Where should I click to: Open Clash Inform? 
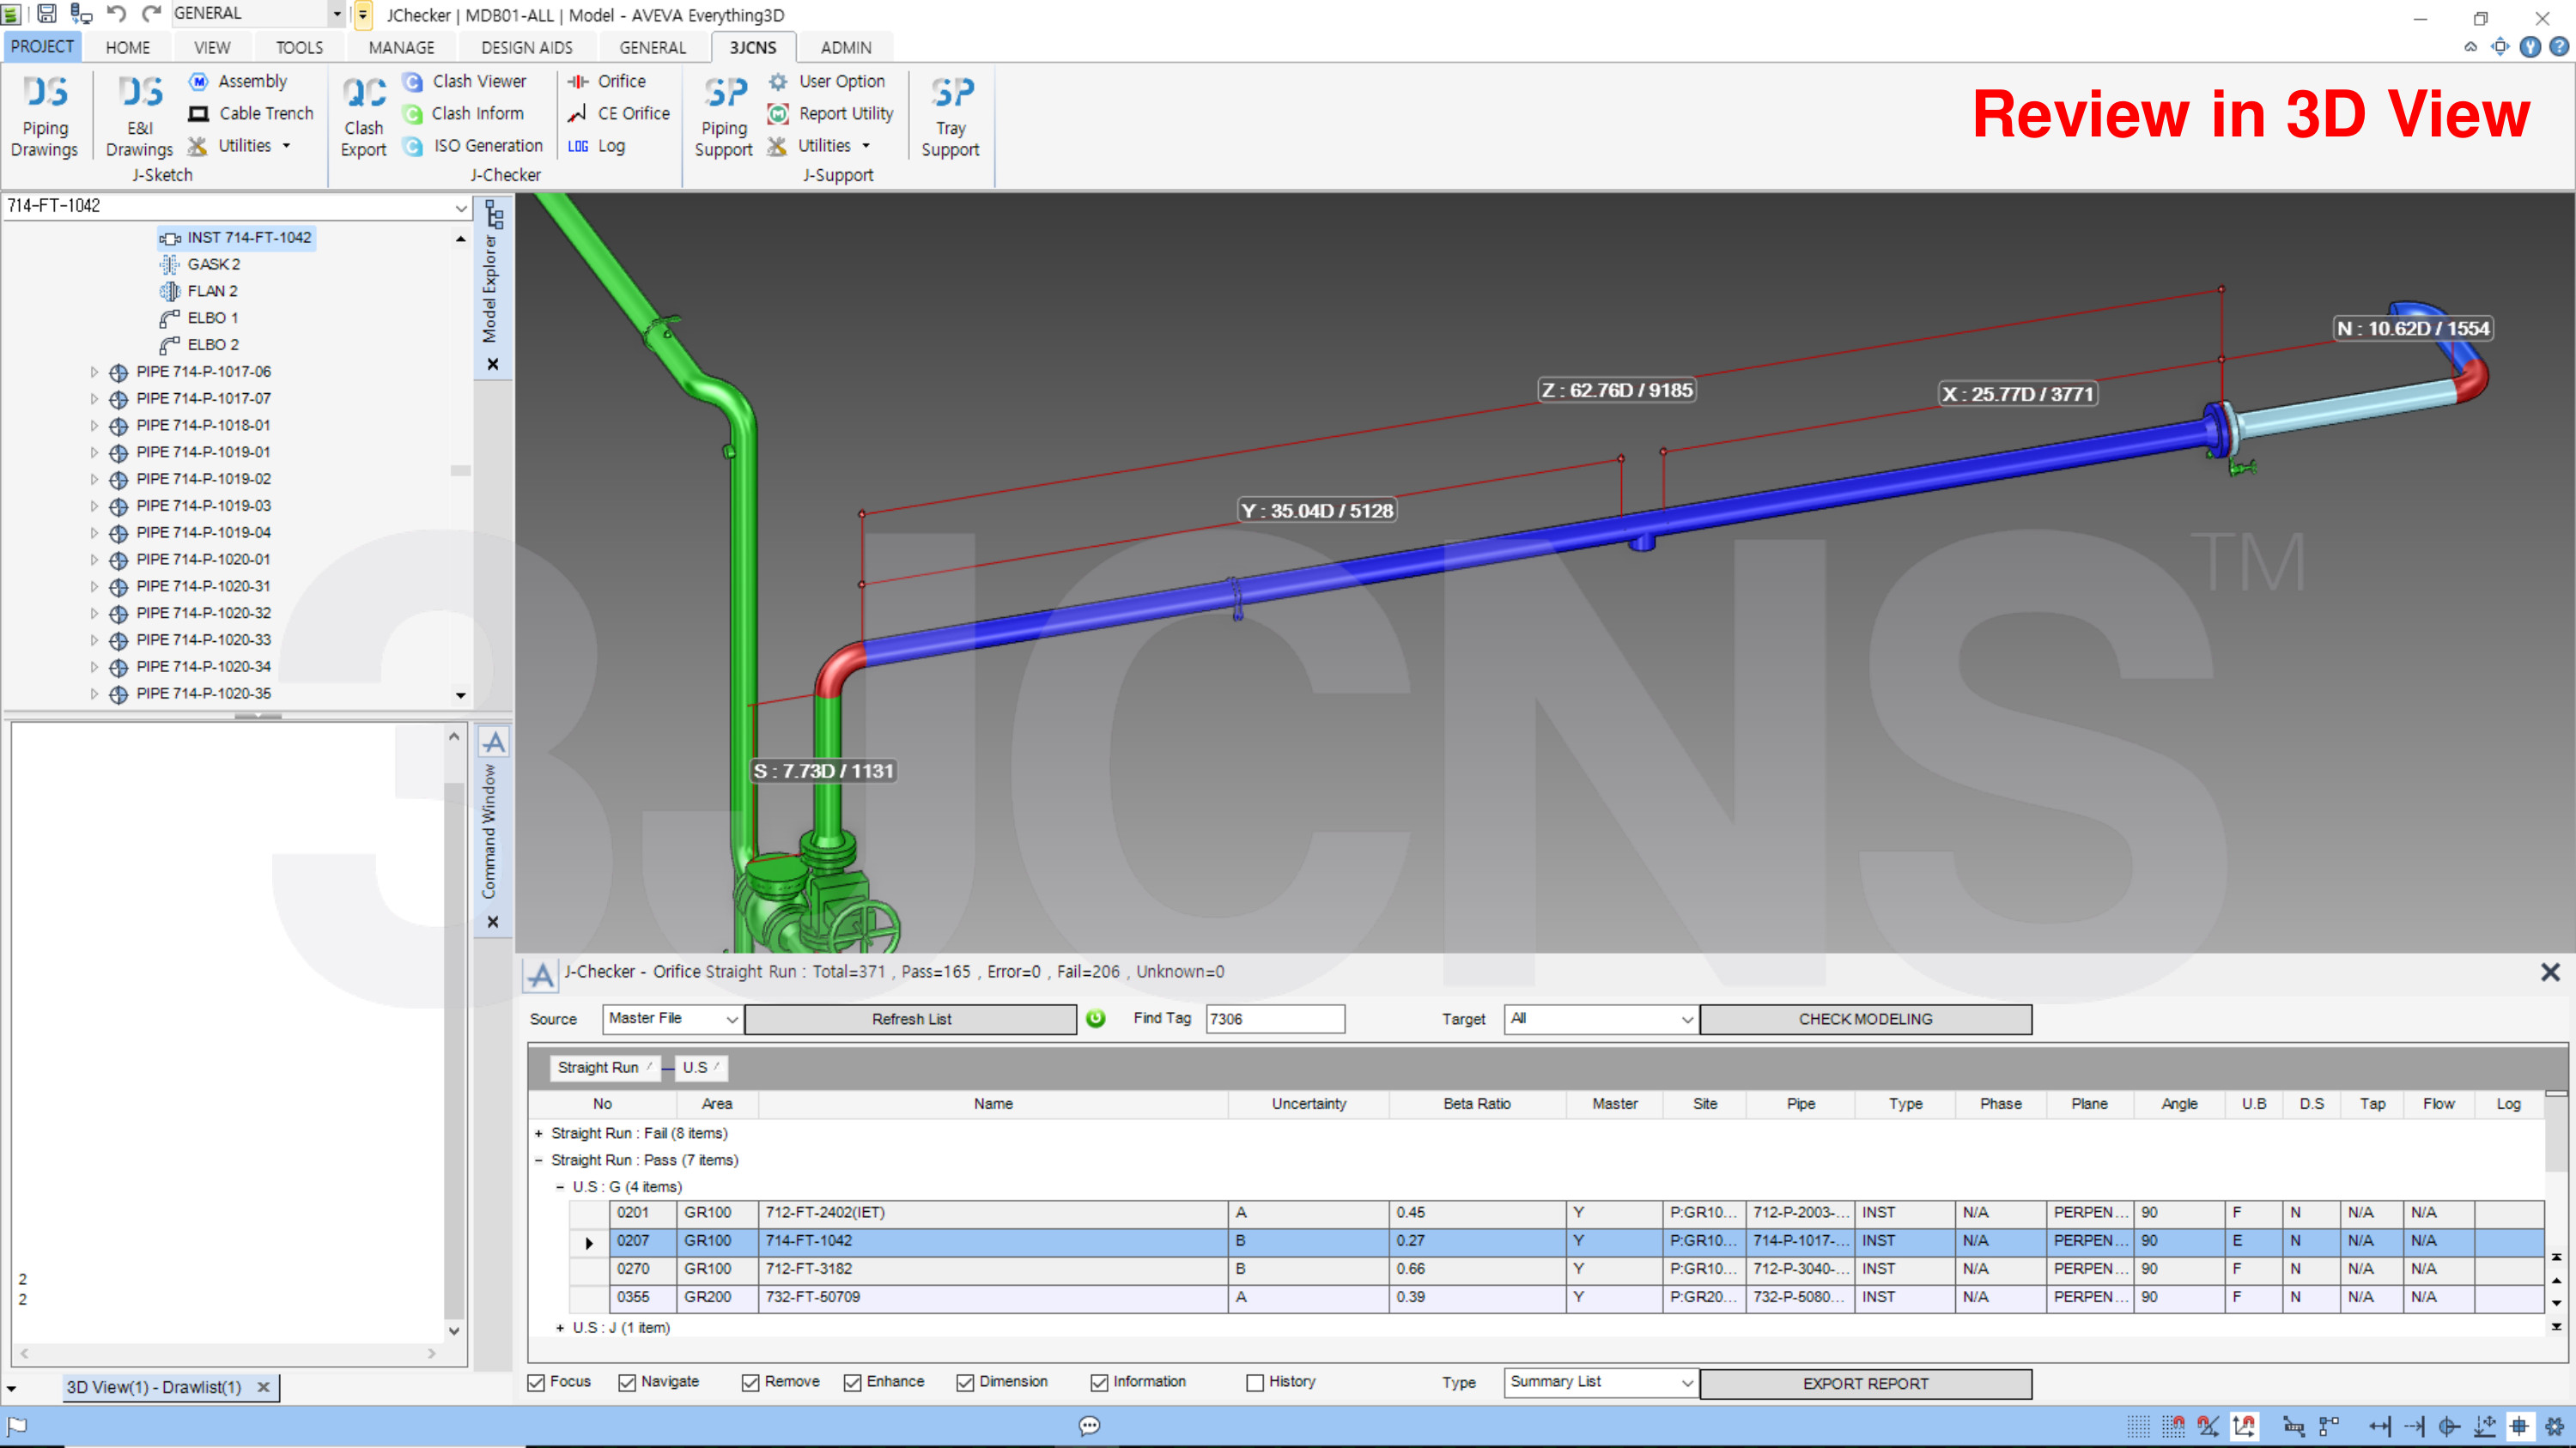tap(464, 113)
